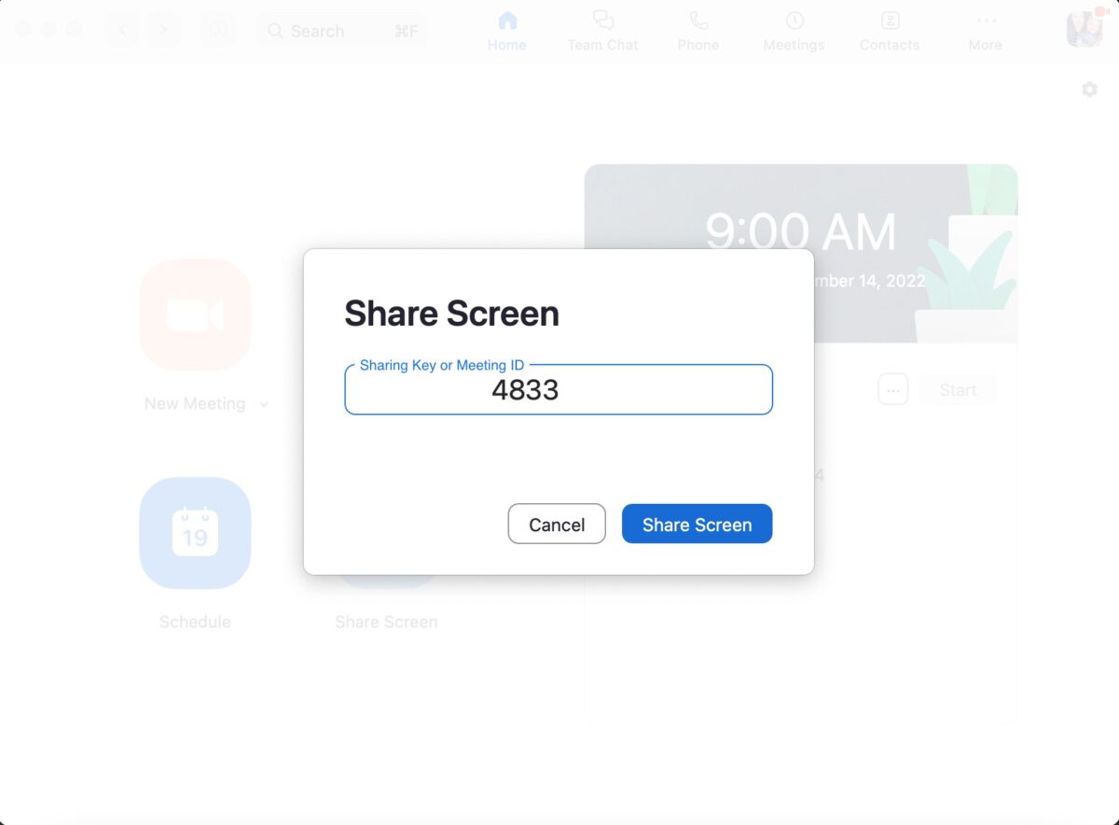Screen dimensions: 1119x825
Task: Click the profile avatar picture
Action: [x=1084, y=30]
